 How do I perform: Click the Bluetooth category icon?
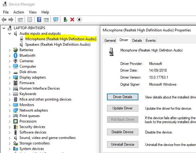click(15, 55)
